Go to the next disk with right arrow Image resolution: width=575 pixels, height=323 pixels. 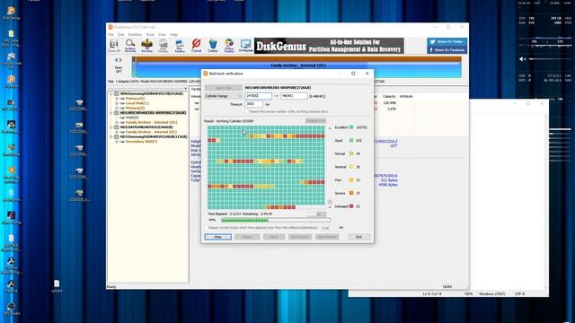click(x=120, y=60)
